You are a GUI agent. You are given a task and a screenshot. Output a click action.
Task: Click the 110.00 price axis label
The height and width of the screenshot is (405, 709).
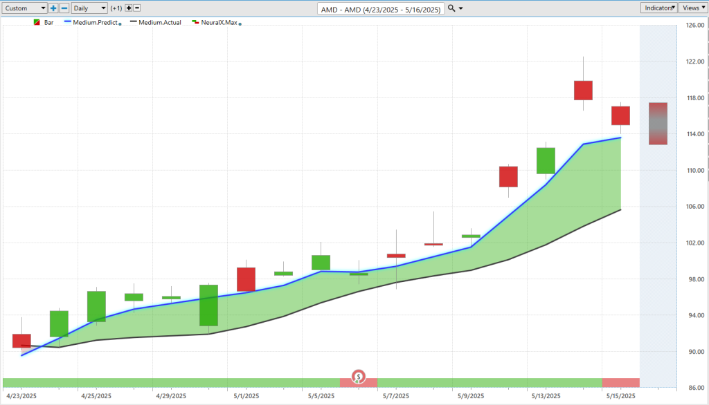[x=695, y=170]
